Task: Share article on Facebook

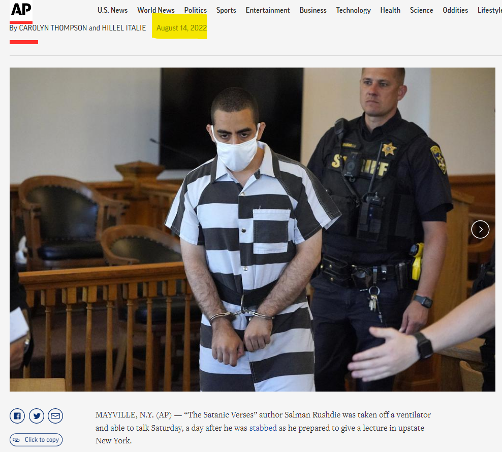Action: pyautogui.click(x=17, y=416)
